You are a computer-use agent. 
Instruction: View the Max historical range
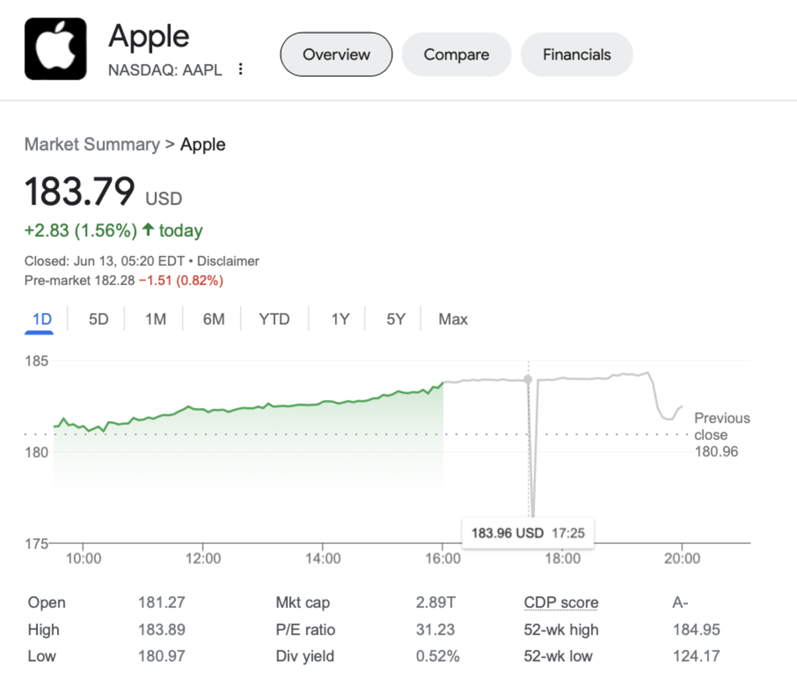click(452, 319)
